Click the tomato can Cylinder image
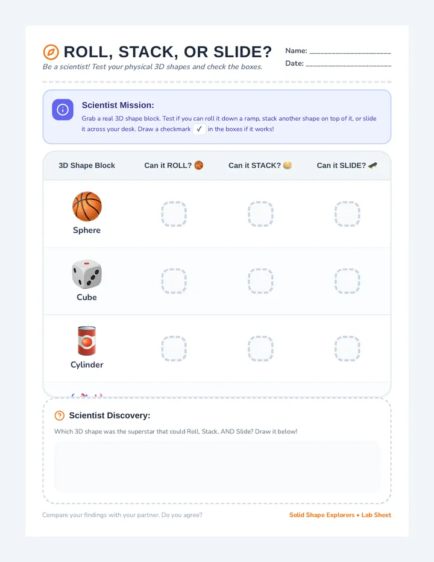Image resolution: width=434 pixels, height=562 pixels. 87,341
